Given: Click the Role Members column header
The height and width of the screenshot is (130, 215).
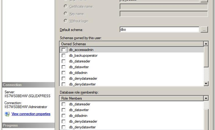Looking at the screenshot, I should click(x=131, y=98).
